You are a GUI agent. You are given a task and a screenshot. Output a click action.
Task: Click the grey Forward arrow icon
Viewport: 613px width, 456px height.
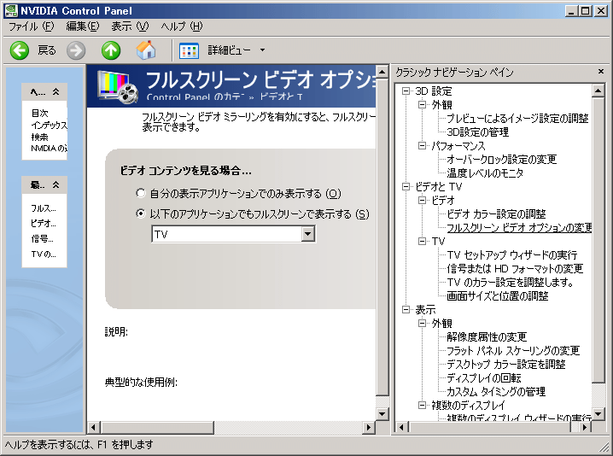76,50
